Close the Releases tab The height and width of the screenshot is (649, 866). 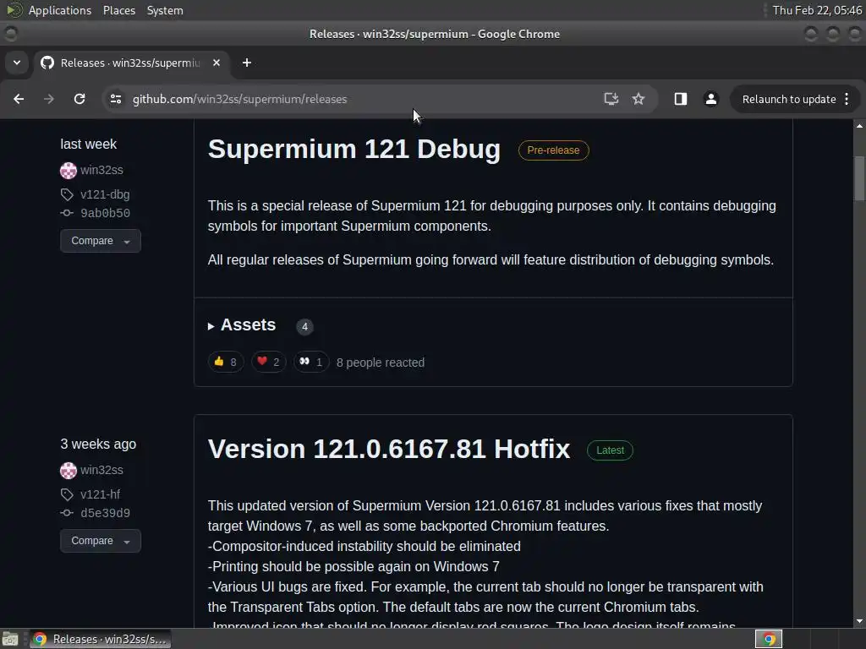coord(216,63)
